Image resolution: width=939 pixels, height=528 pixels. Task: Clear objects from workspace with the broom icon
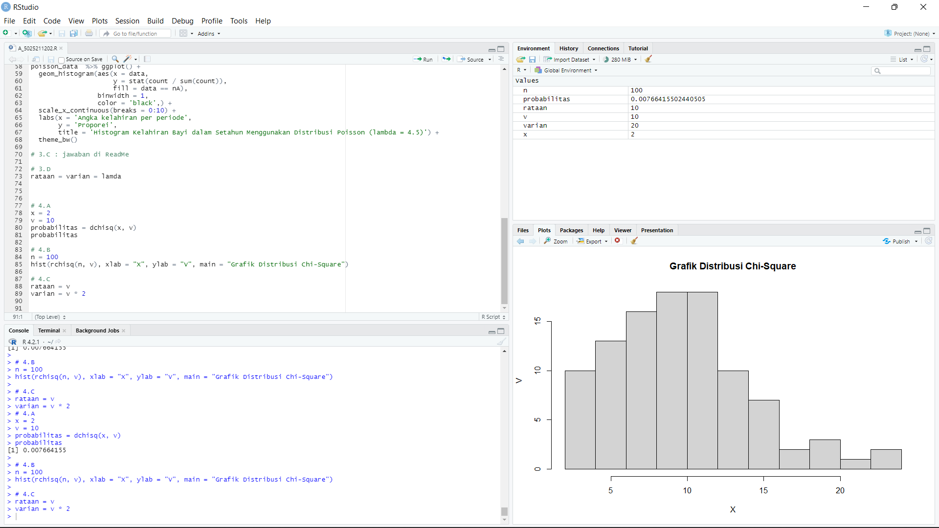648,59
